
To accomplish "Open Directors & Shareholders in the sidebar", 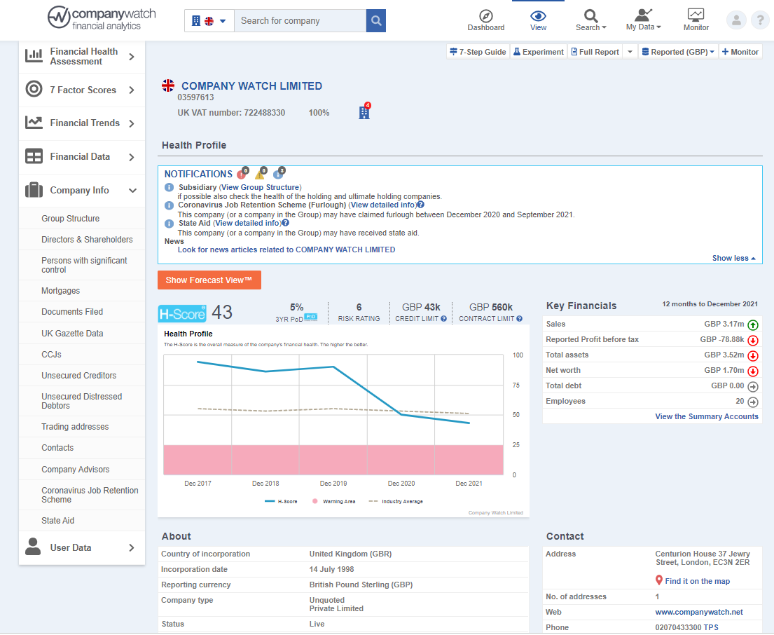I will tap(88, 240).
